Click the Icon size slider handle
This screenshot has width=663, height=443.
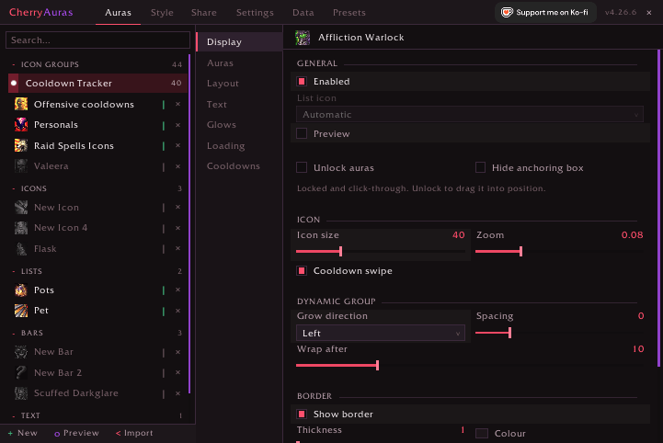341,252
